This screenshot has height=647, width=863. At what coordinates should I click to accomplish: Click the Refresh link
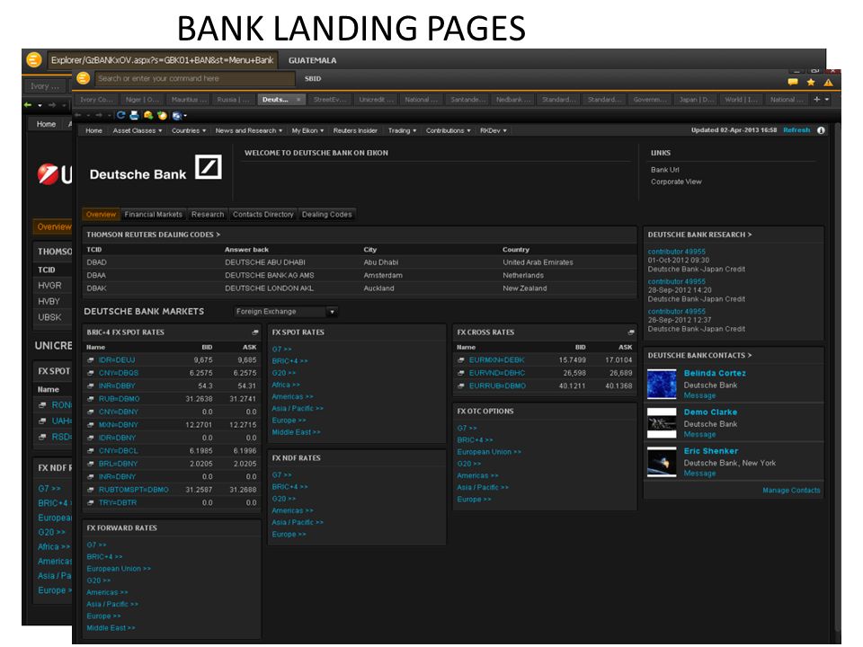(x=796, y=130)
